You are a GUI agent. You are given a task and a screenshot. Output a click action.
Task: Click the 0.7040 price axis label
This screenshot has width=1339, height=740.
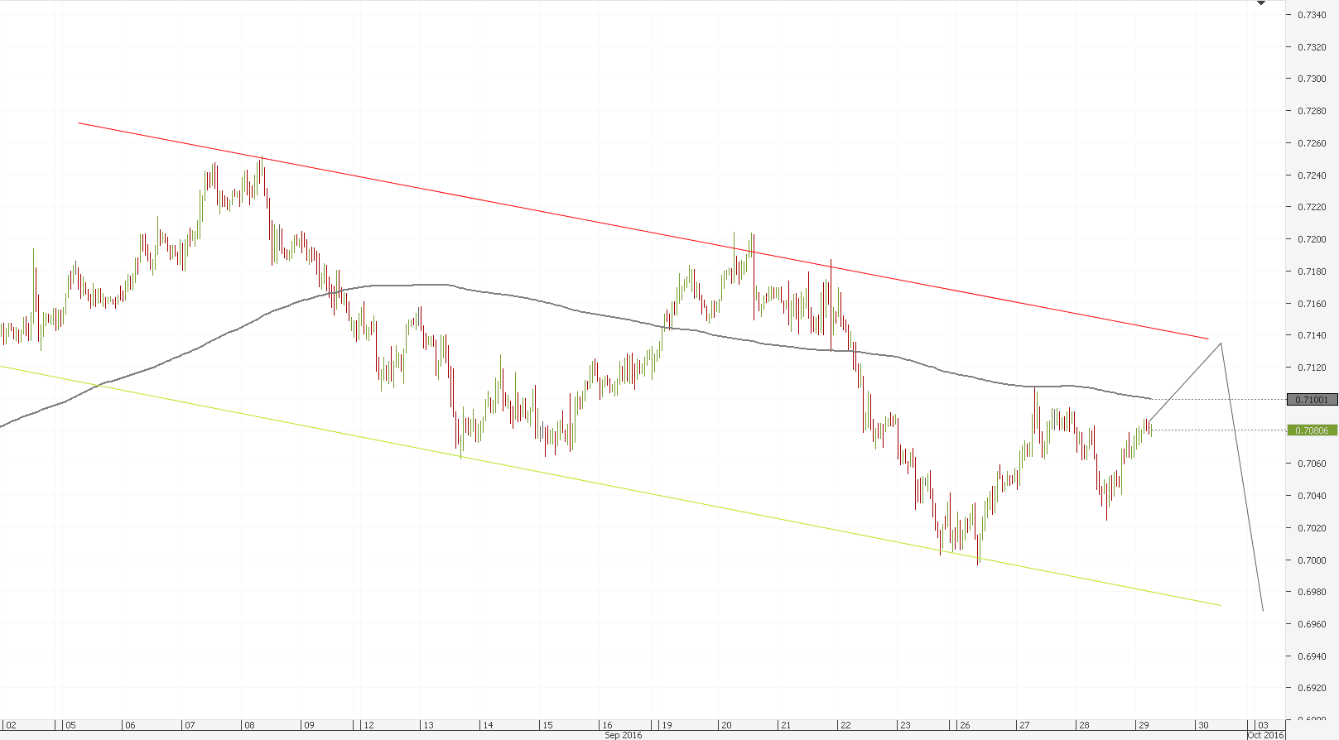pos(1312,496)
